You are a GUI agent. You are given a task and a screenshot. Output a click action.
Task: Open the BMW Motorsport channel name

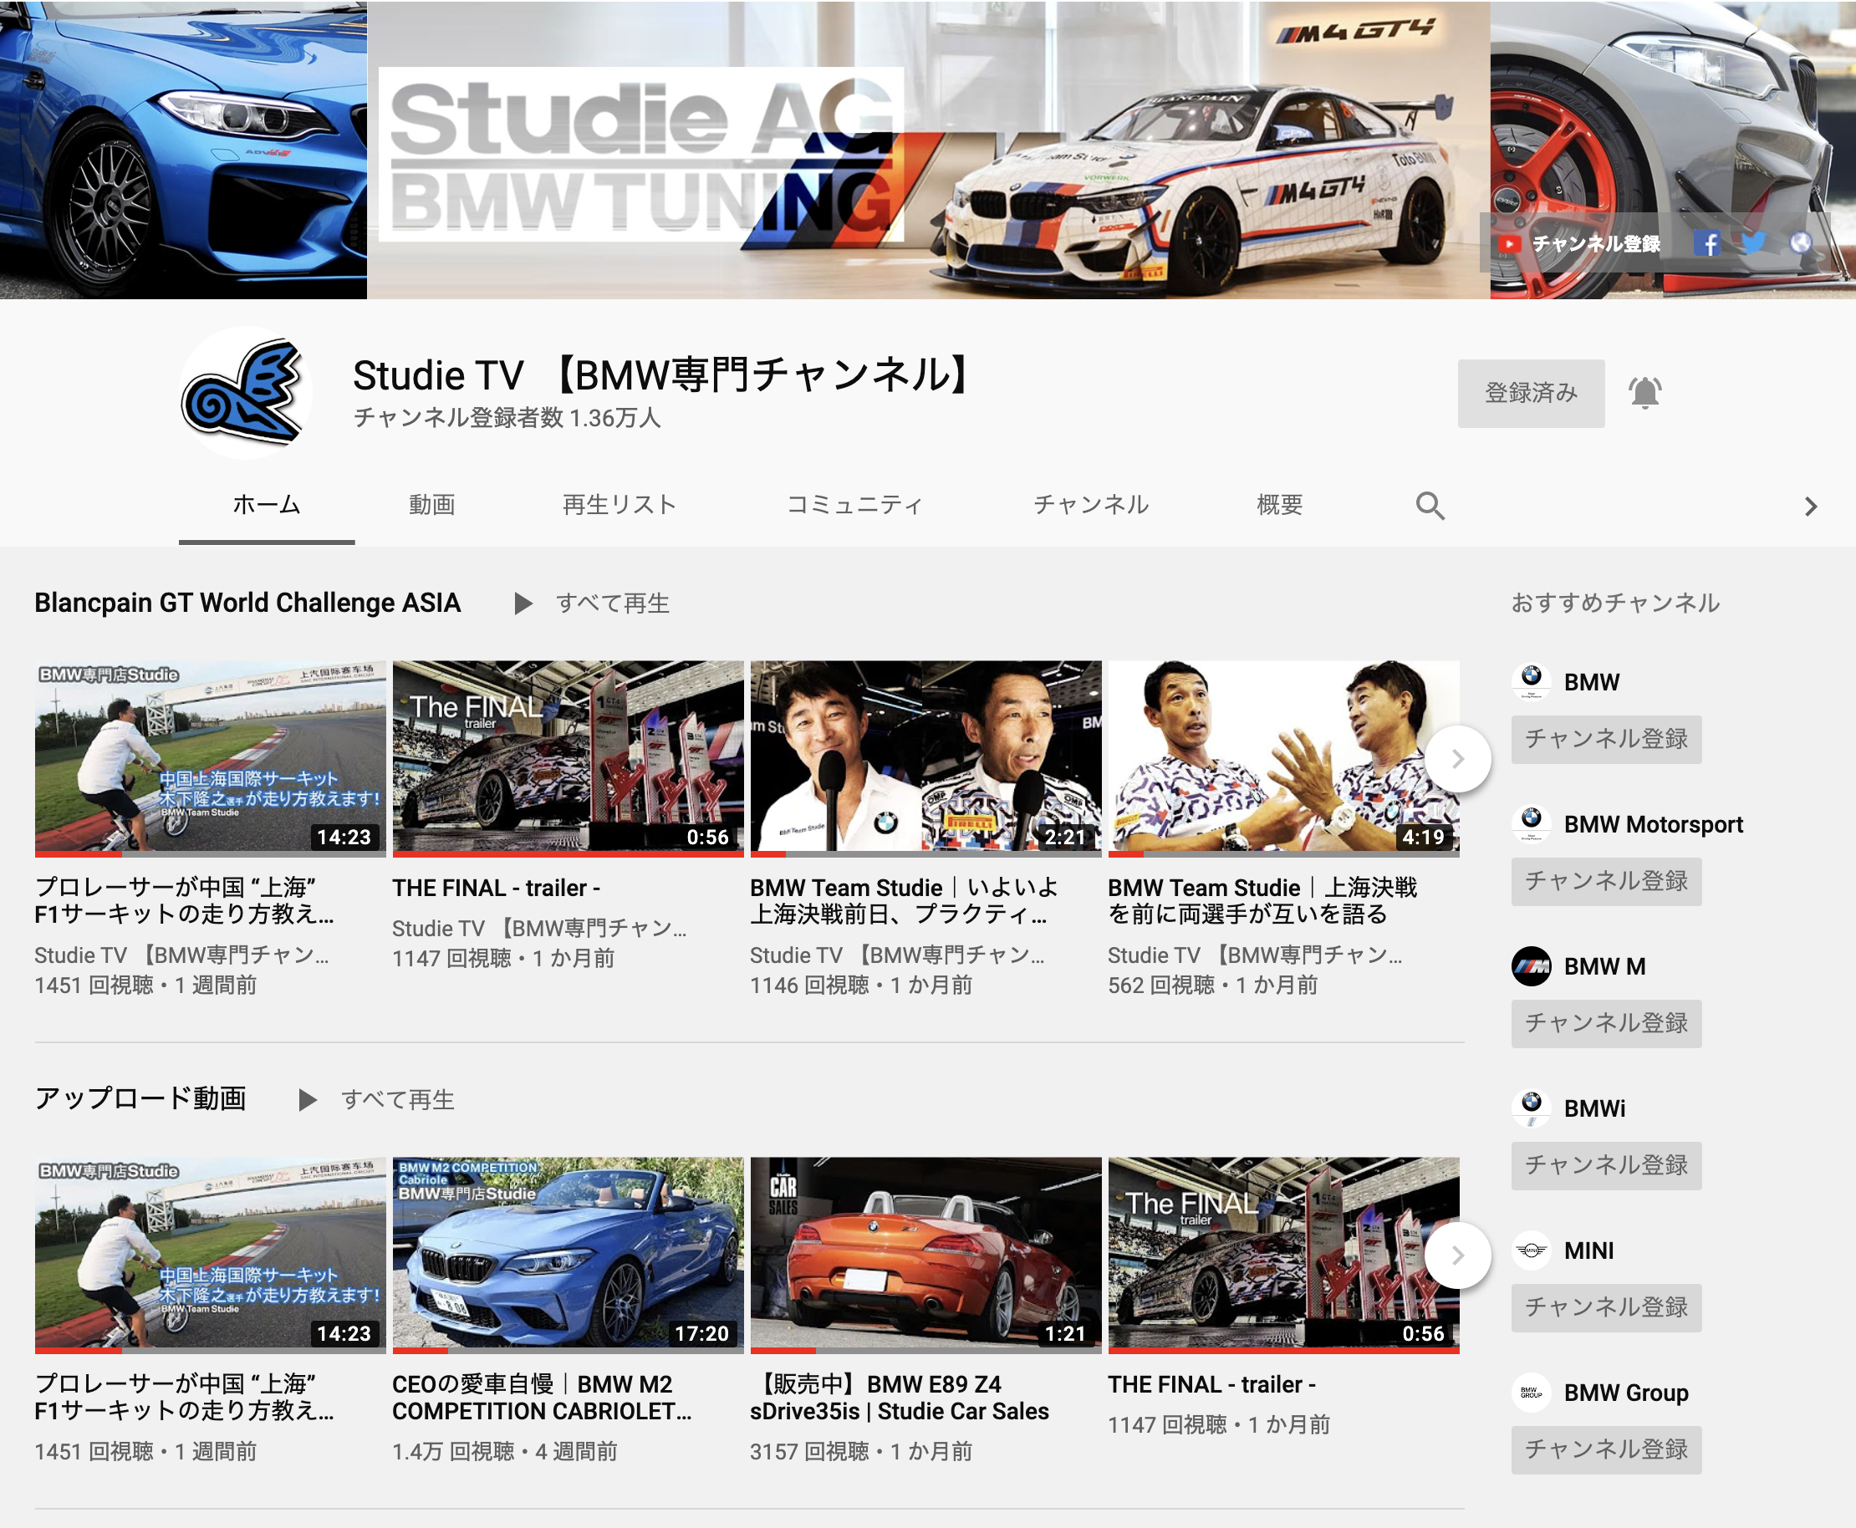(x=1654, y=825)
